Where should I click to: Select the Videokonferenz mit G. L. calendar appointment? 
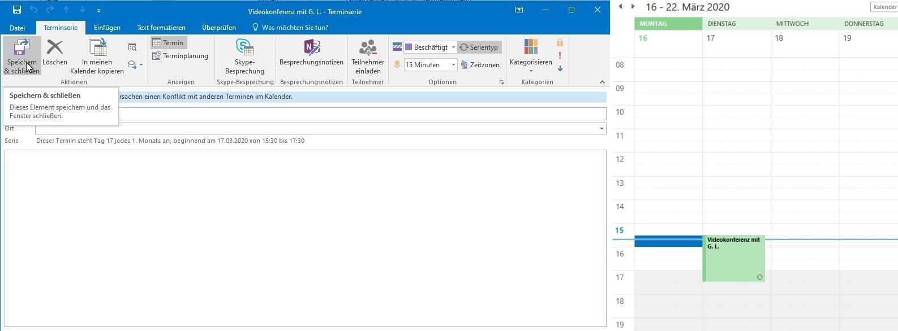point(734,258)
